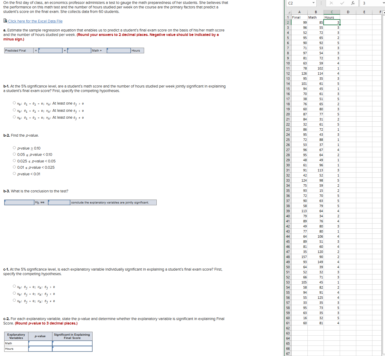Click the Excel file icon beside the data link

[5, 21]
